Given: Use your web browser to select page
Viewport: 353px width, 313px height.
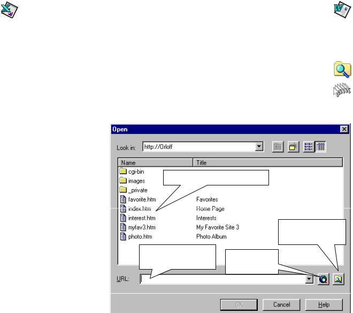Looking at the screenshot, I should [324, 279].
